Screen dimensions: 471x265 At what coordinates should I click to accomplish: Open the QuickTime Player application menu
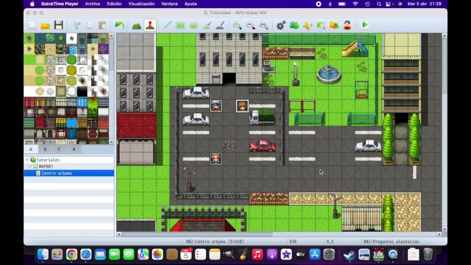click(59, 4)
